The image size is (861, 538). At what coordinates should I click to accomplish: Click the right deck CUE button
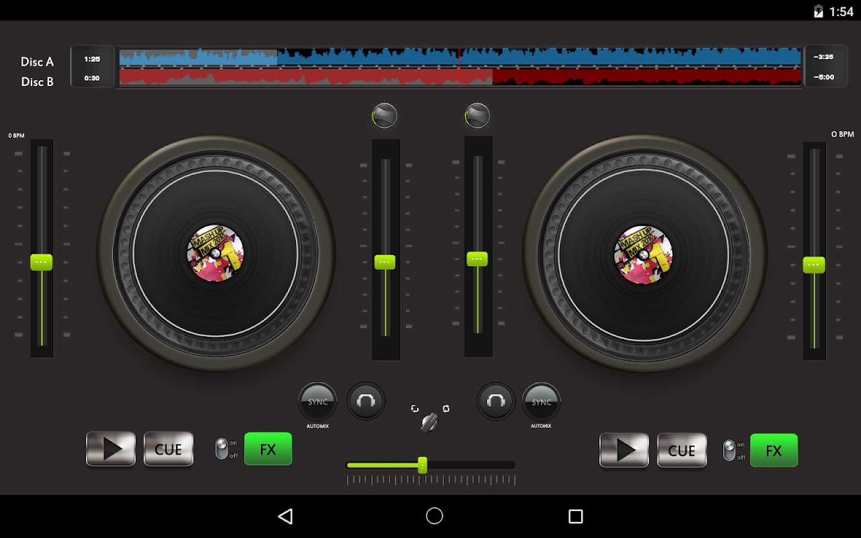(681, 450)
